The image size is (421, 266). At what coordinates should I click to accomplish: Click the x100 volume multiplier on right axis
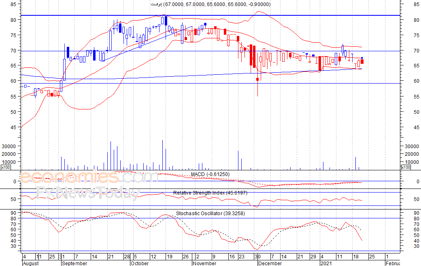tap(406, 168)
